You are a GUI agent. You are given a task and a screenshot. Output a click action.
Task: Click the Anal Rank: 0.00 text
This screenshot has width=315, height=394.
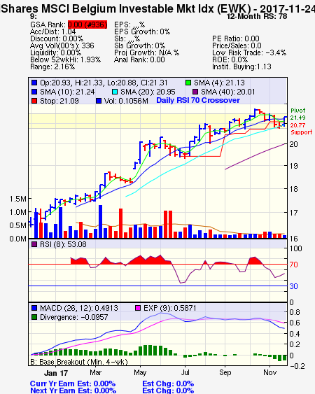139,59
